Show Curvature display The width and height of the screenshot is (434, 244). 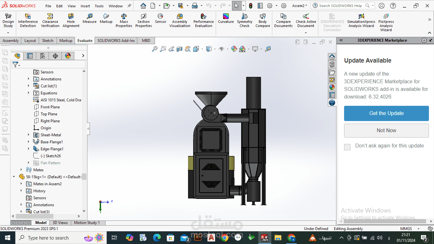[226, 18]
